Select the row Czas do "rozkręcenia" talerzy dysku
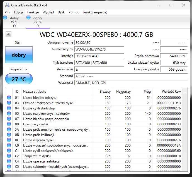The width and height of the screenshot is (192, 177). [94, 103]
